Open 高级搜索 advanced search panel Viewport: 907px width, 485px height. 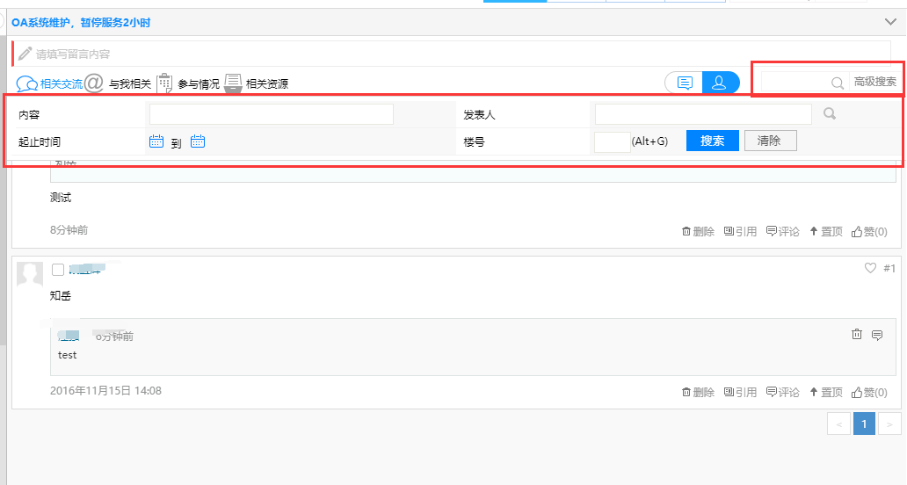tap(874, 83)
